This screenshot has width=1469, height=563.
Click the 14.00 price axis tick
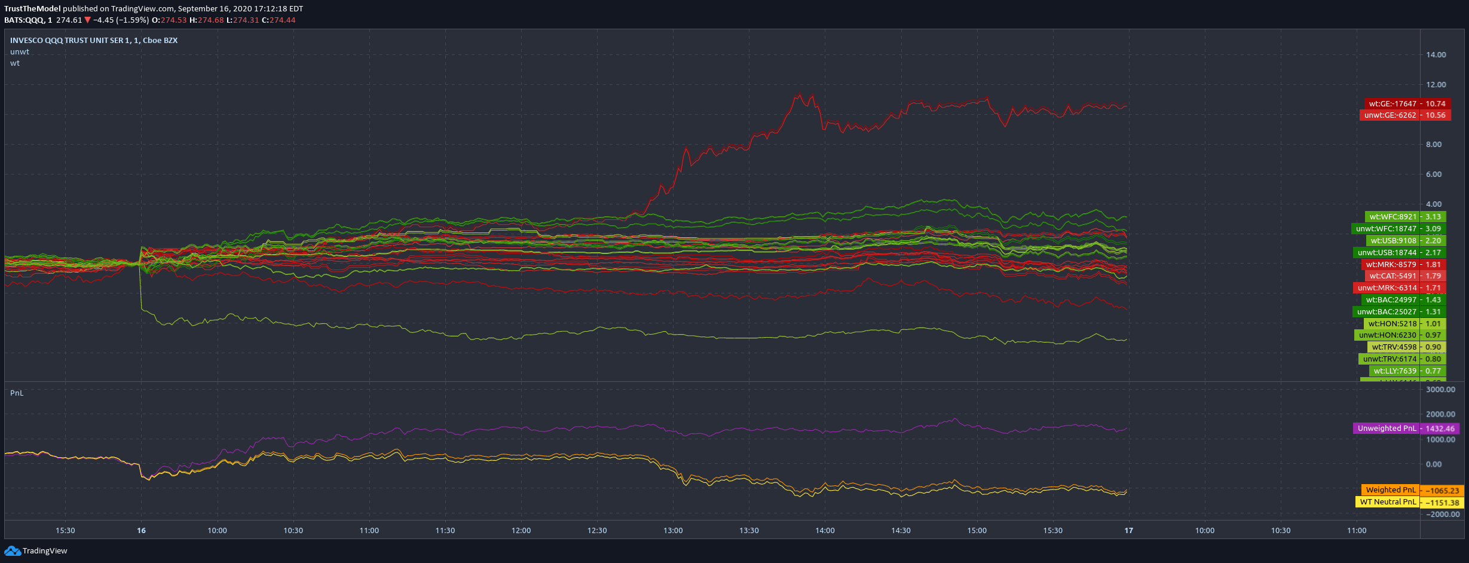tap(1436, 54)
